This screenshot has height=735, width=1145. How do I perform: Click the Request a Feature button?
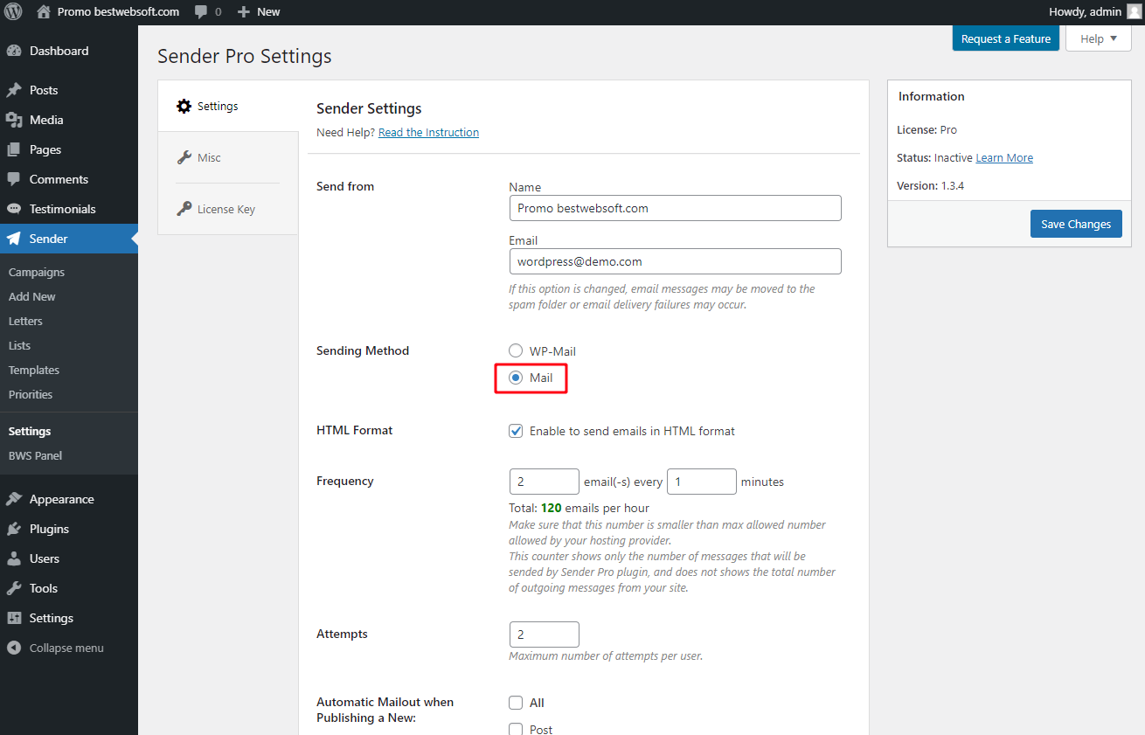(x=1006, y=38)
